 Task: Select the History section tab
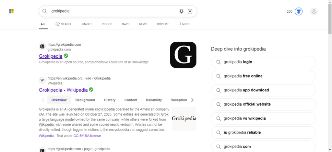point(110,100)
